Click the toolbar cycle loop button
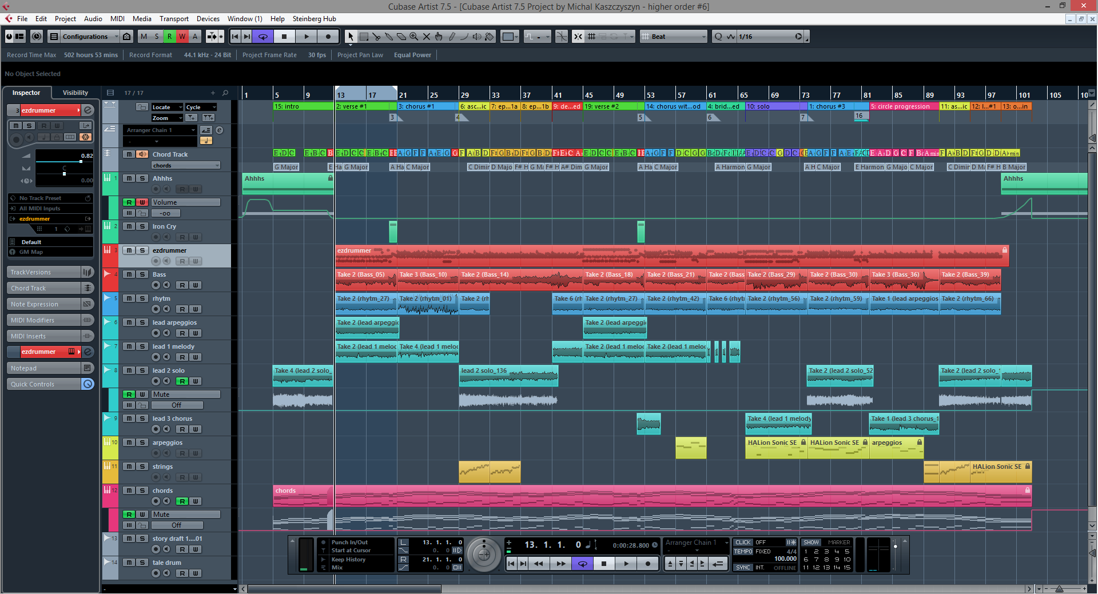This screenshot has height=594, width=1098. [x=263, y=37]
